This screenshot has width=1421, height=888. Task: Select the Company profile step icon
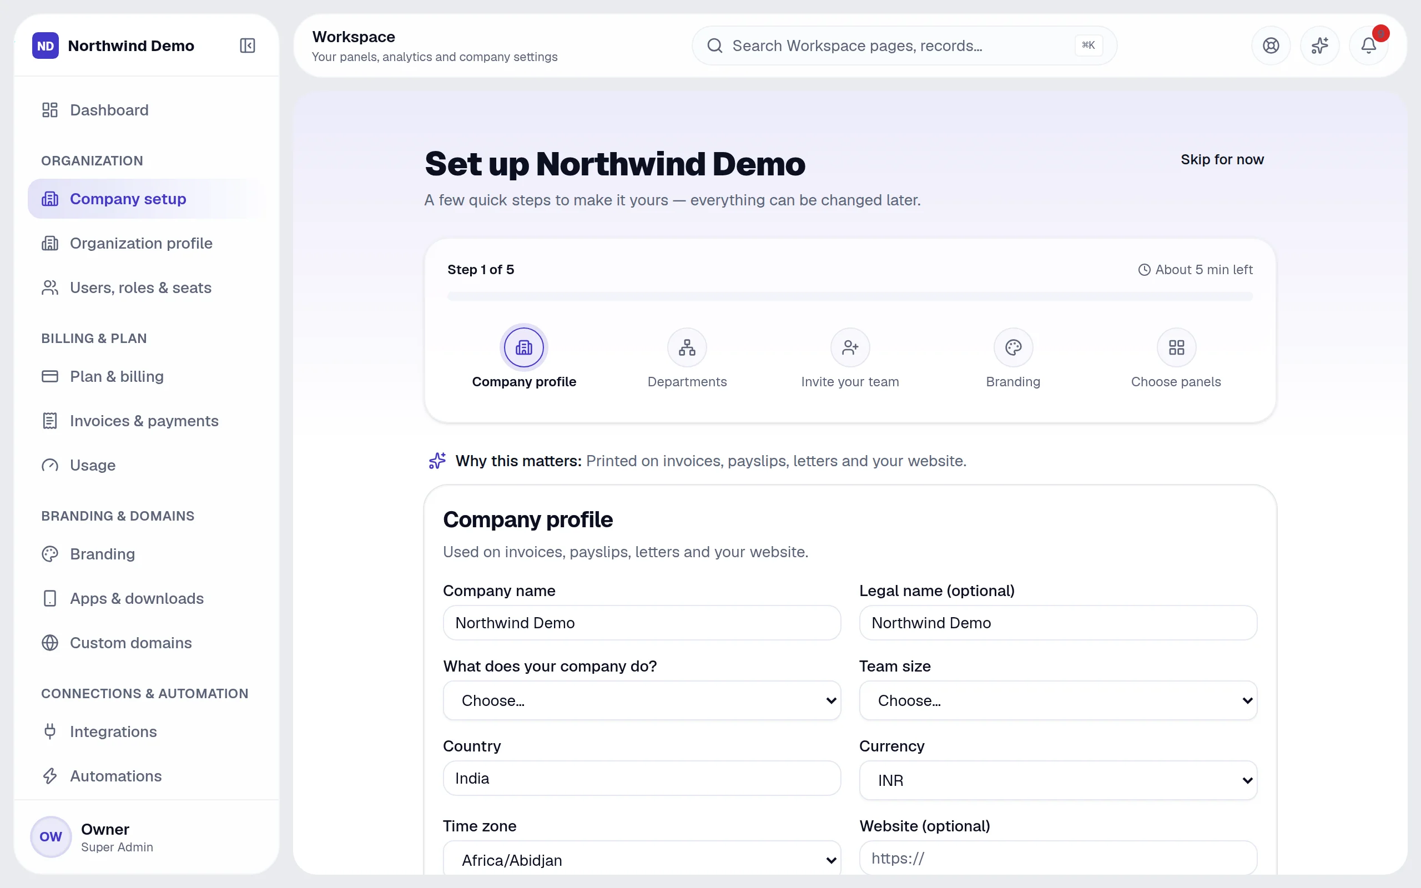point(524,347)
